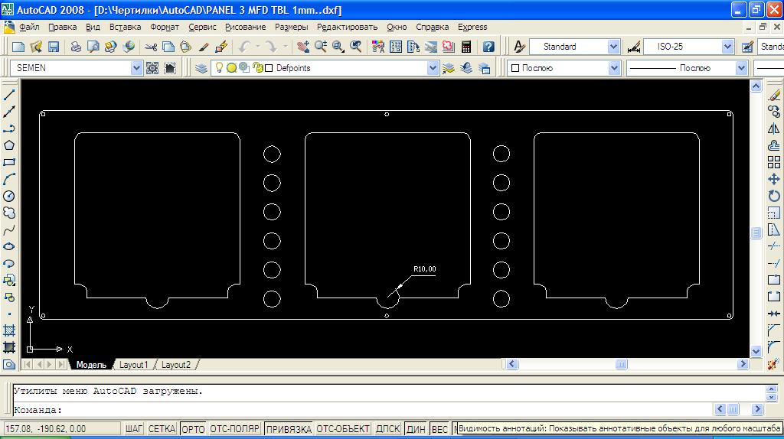The image size is (784, 439).
Task: Open the Правка menu
Action: pos(63,27)
